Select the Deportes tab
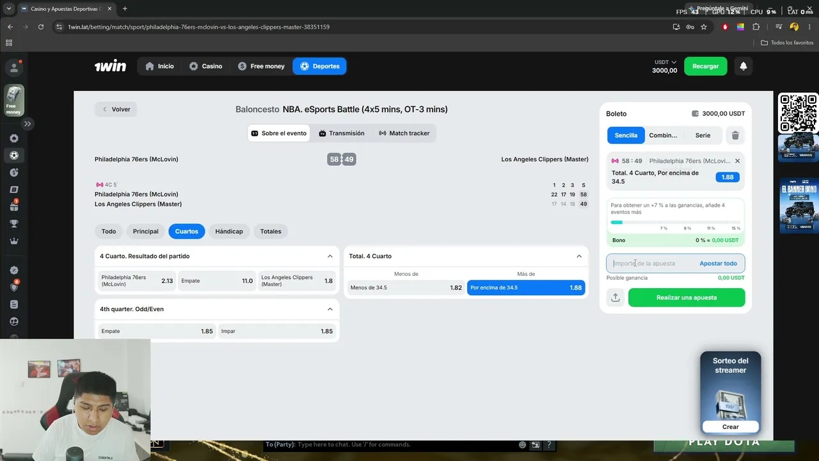 tap(319, 66)
